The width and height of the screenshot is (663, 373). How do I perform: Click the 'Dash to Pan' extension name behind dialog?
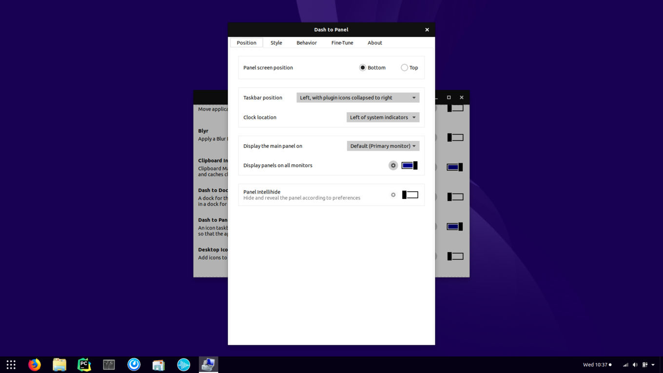coord(213,220)
